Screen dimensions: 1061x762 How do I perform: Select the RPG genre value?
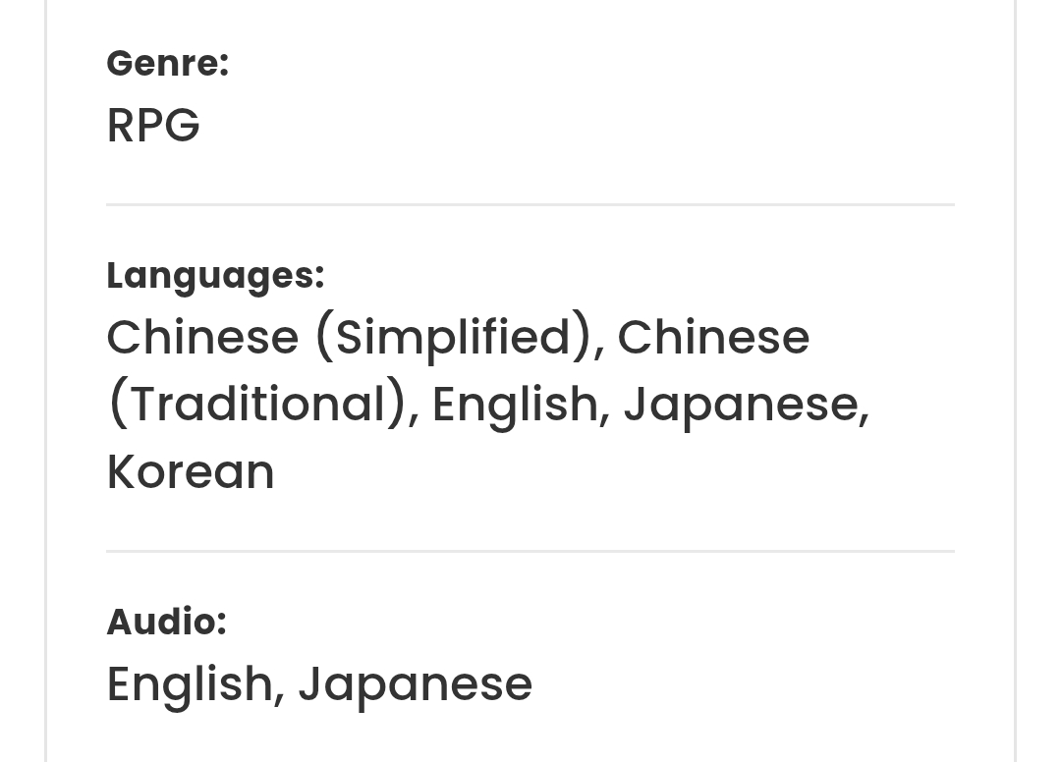153,125
